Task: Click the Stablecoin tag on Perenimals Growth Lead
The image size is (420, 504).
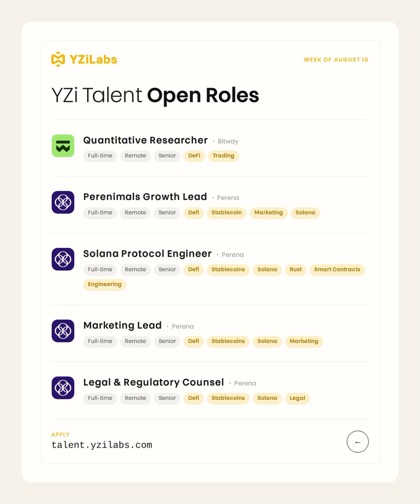Action: (x=226, y=213)
